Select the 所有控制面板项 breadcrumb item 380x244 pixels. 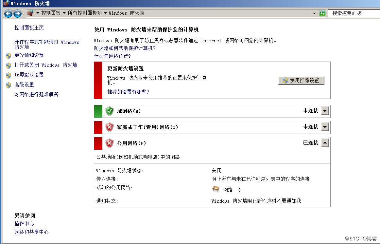tap(85, 13)
